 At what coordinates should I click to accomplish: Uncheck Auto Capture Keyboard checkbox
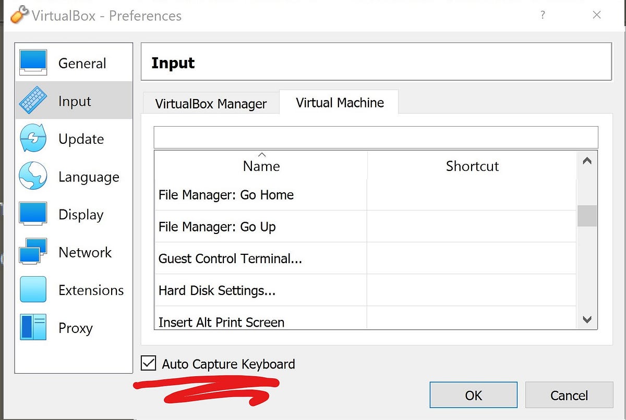pos(149,363)
